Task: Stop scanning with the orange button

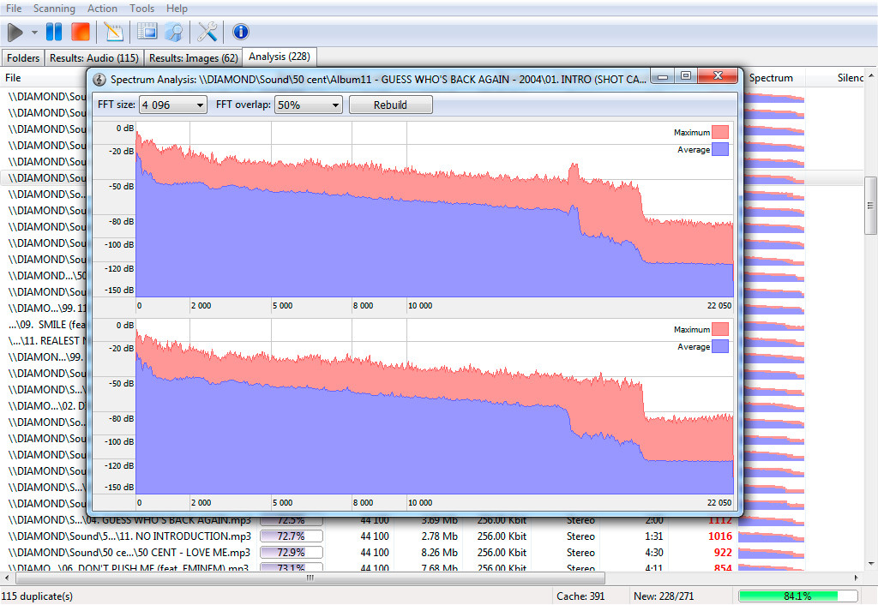Action: pyautogui.click(x=80, y=33)
